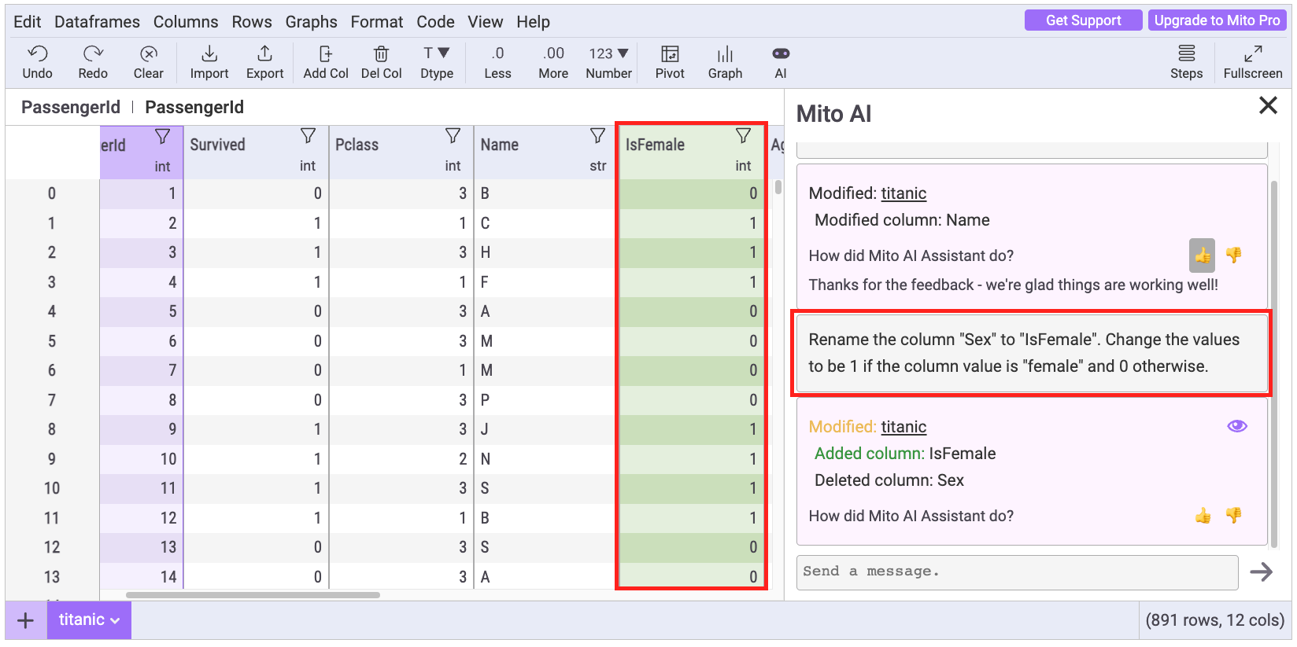
Task: Open the Dataframes menu
Action: (x=97, y=22)
